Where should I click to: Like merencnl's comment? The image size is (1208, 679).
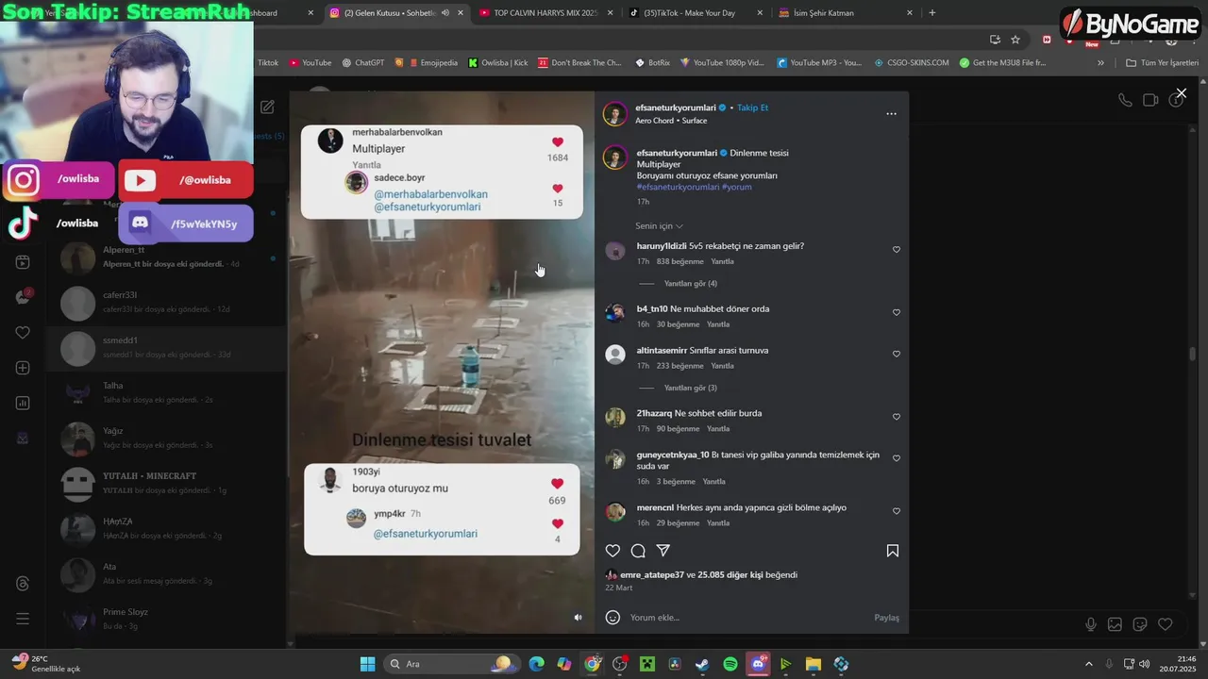point(897,511)
